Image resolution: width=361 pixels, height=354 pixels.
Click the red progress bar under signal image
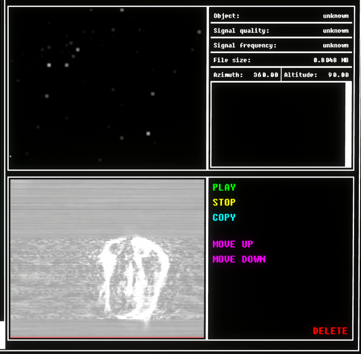point(107,337)
